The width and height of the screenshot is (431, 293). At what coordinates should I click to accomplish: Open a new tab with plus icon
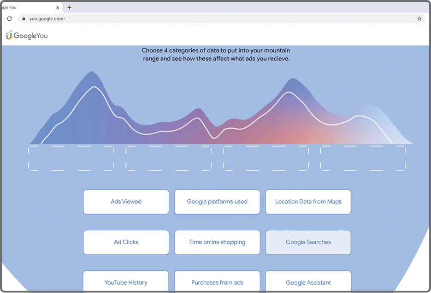tap(69, 8)
